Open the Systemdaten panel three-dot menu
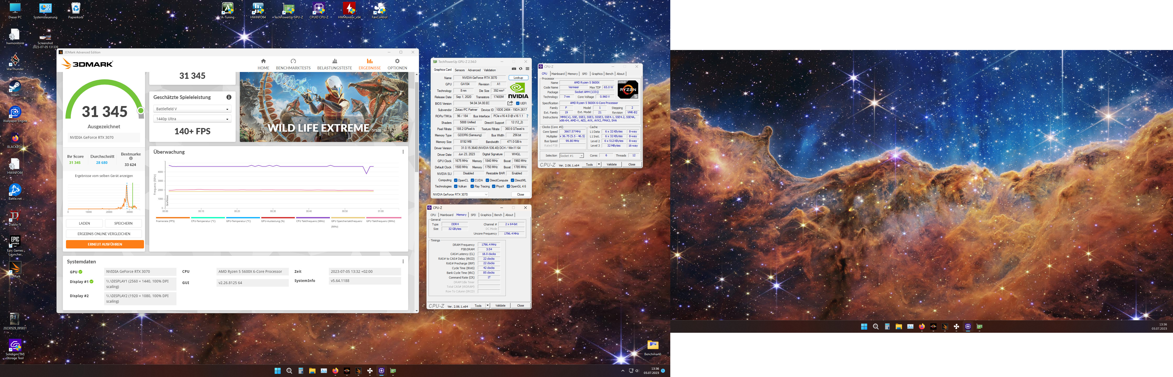Image resolution: width=1173 pixels, height=377 pixels. [403, 262]
